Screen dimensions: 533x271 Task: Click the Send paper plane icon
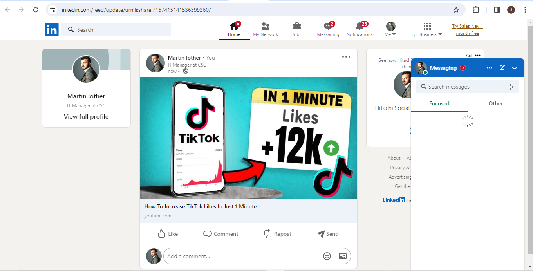[x=321, y=234]
